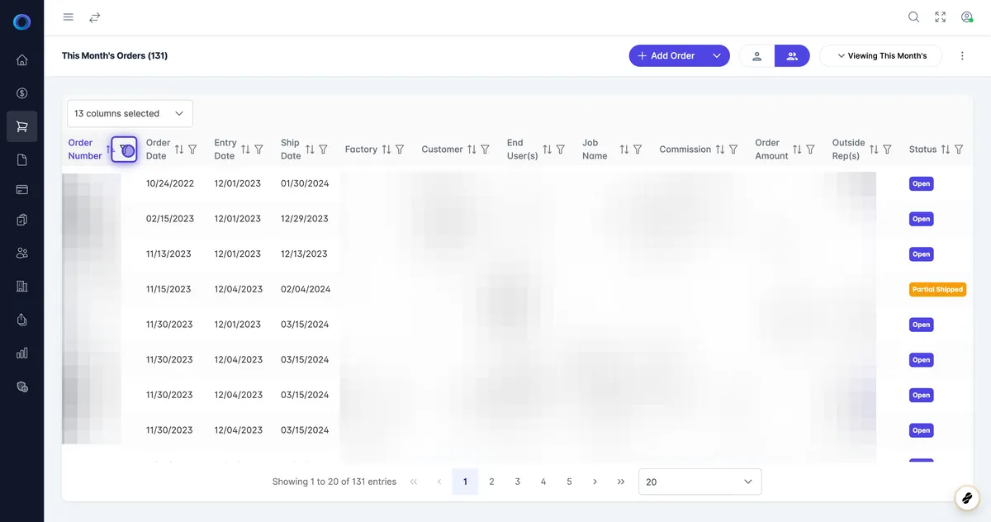991x522 pixels.
Task: Open the three-dot options menu
Action: pyautogui.click(x=962, y=55)
